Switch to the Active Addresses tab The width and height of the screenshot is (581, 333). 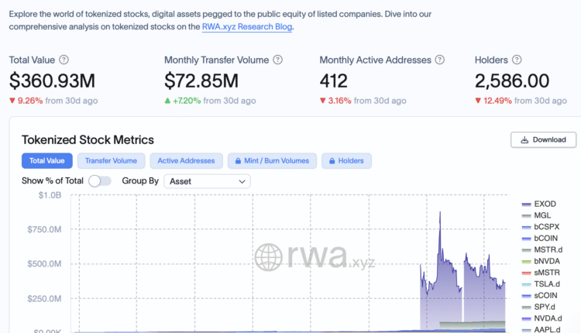[x=186, y=160]
